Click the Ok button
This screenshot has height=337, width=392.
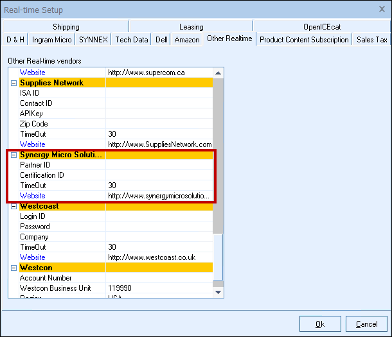(320, 324)
